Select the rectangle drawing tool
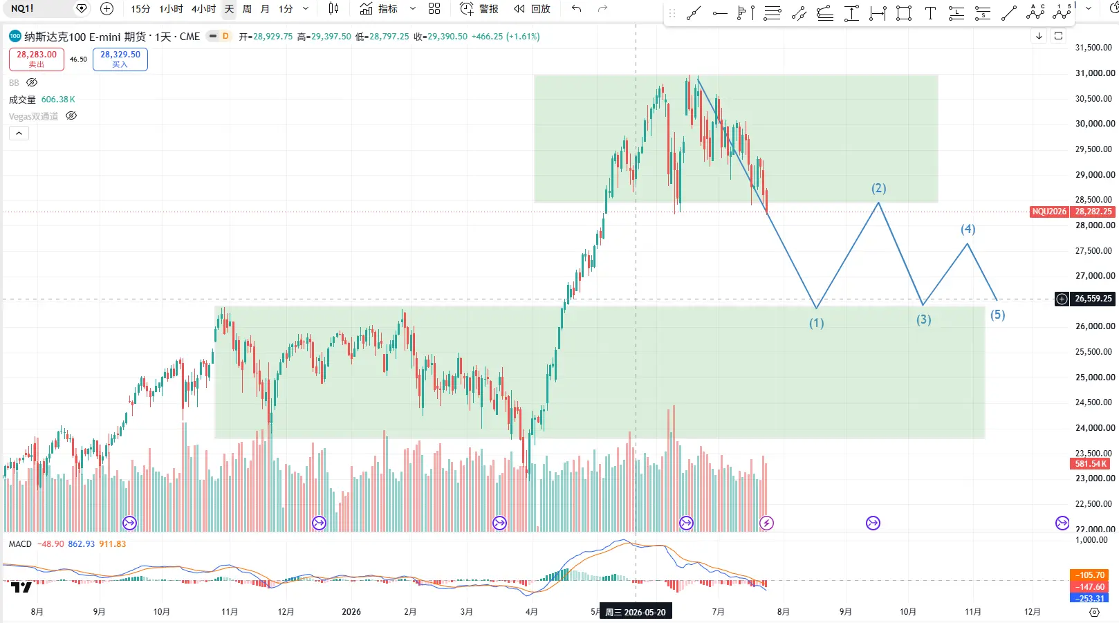The width and height of the screenshot is (1119, 623). [x=904, y=13]
